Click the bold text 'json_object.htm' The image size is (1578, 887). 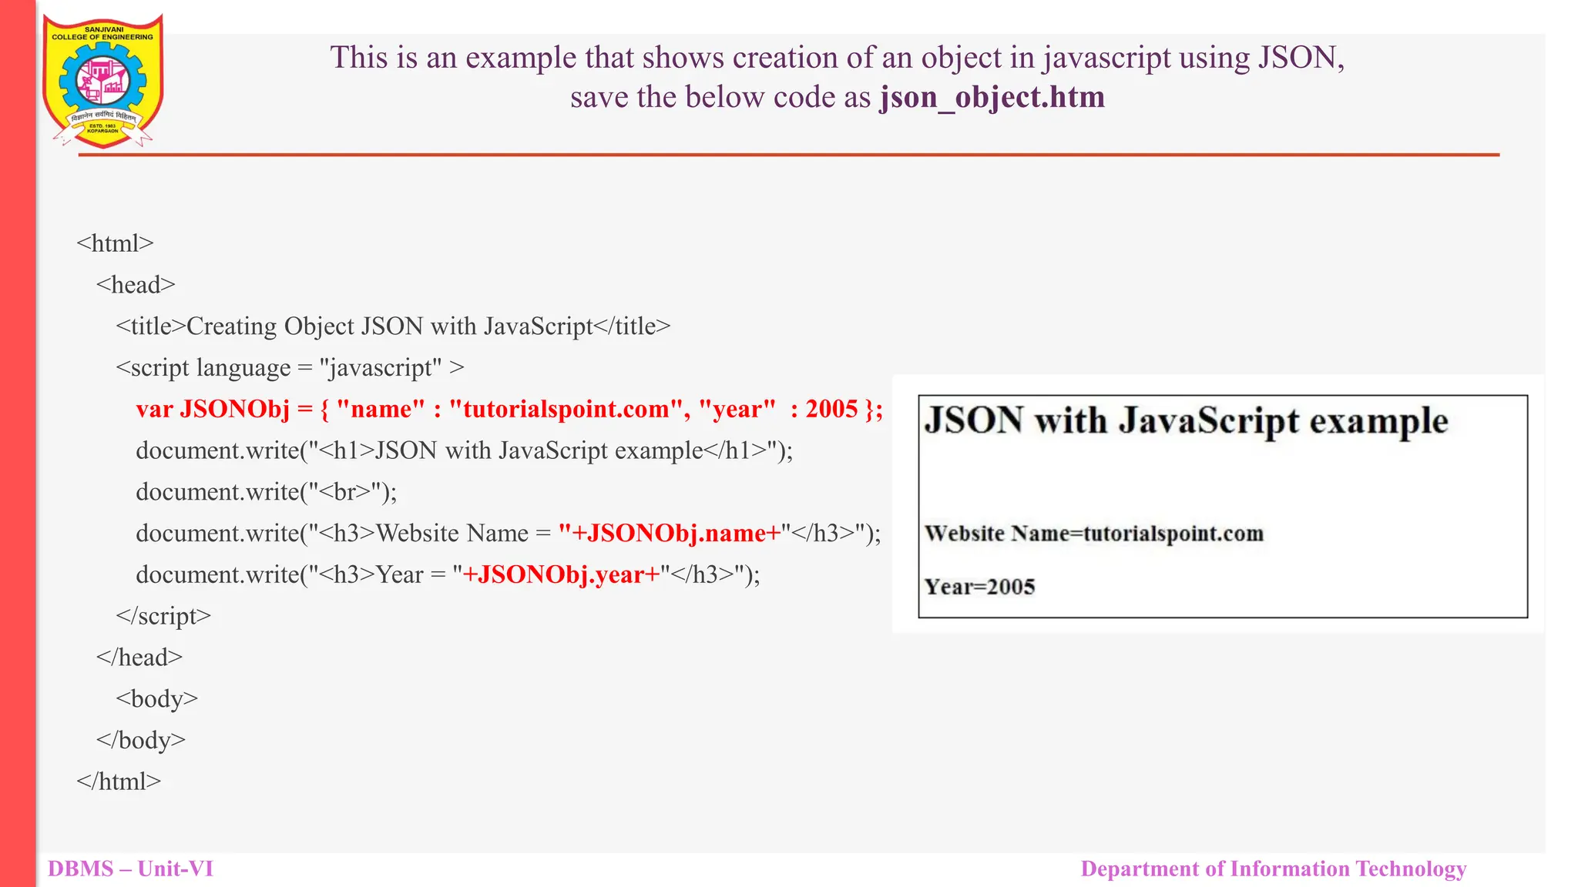pos(992,98)
